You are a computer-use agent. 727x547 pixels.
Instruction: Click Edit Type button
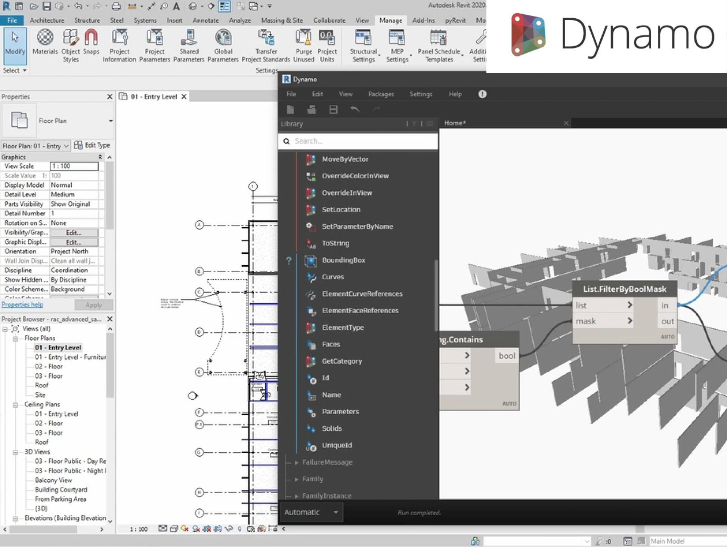pyautogui.click(x=92, y=145)
